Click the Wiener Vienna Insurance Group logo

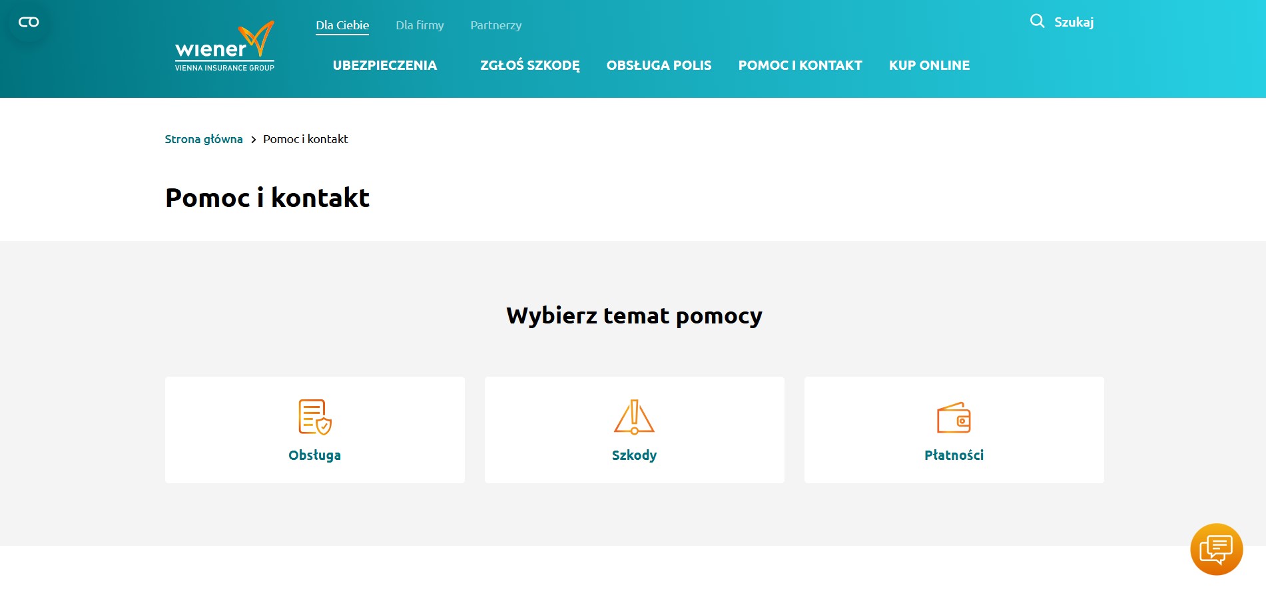(x=224, y=47)
